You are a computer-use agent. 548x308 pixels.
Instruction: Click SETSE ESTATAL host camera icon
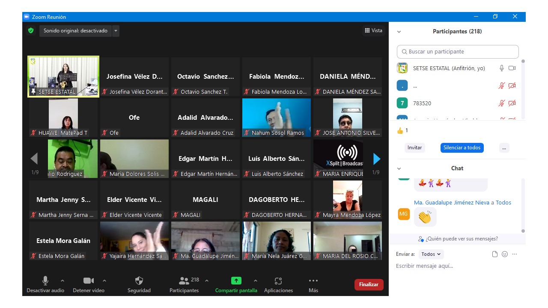click(512, 68)
